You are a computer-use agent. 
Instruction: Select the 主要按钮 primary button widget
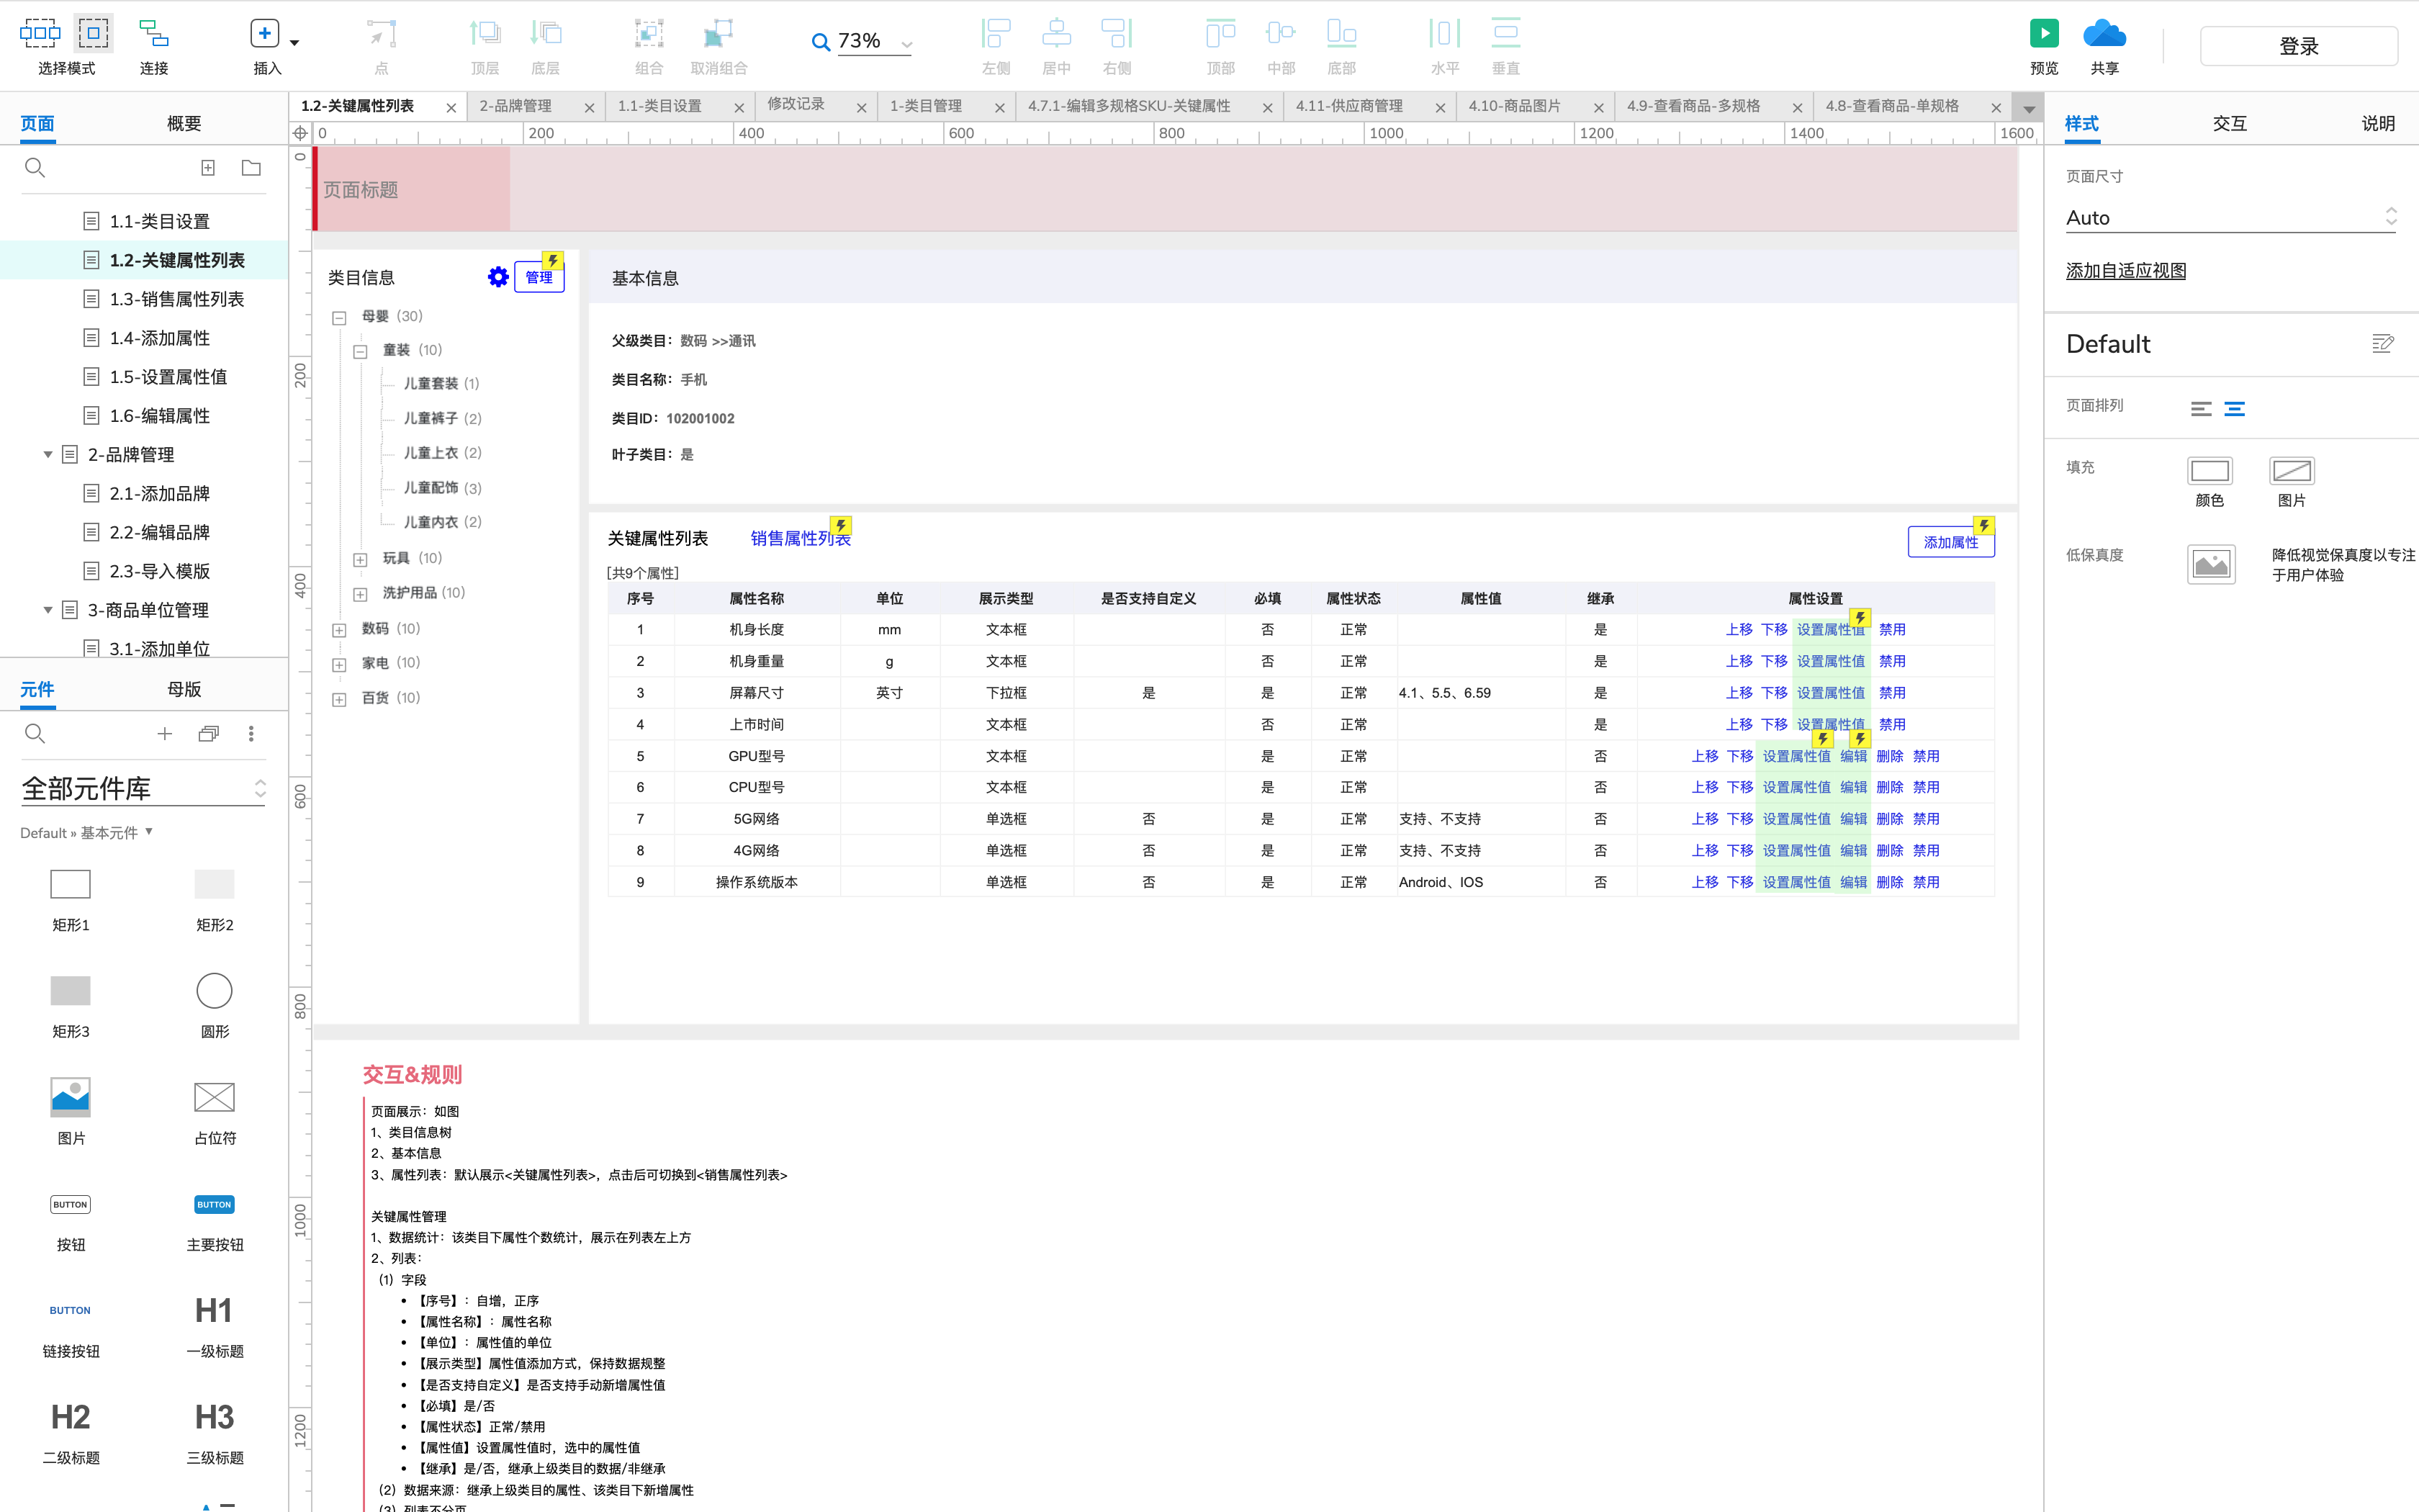pos(214,1204)
